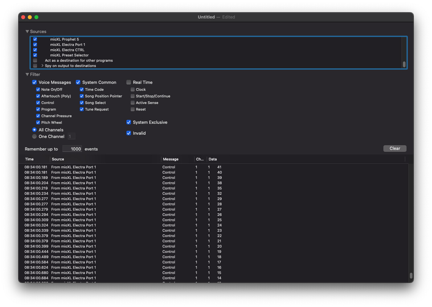
Task: Collapse the Sources section disclosure triangle
Action: click(27, 31)
